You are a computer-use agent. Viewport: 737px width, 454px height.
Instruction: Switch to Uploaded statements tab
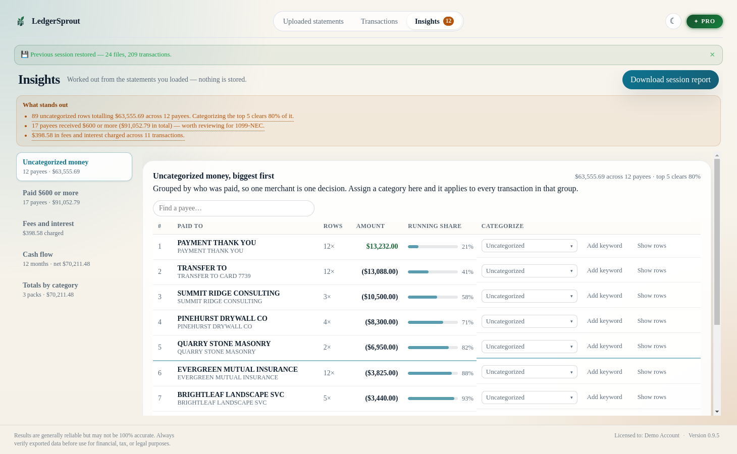click(313, 21)
